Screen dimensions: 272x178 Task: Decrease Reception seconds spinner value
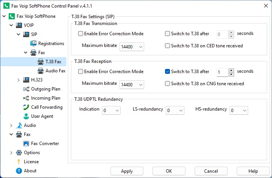(x=231, y=75)
